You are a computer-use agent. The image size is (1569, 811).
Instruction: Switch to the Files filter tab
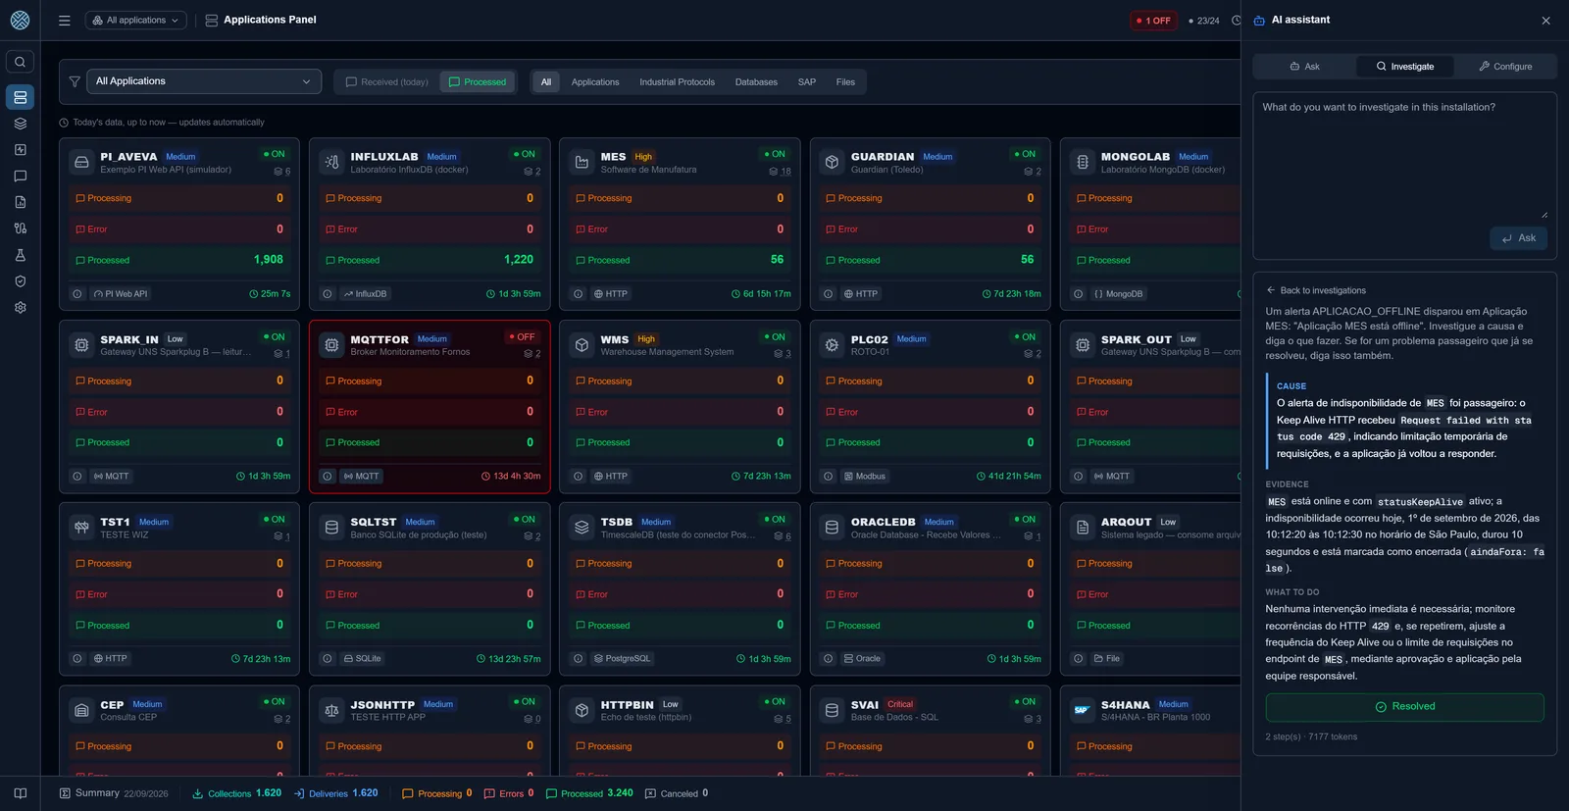[x=845, y=82]
